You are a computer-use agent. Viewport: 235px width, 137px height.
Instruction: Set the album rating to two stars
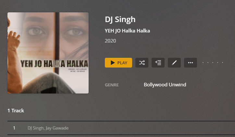pyautogui.click(x=208, y=63)
